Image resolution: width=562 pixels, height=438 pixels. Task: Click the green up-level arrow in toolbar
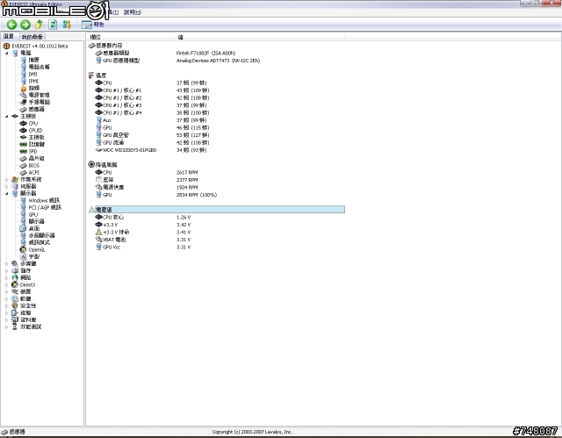point(39,25)
